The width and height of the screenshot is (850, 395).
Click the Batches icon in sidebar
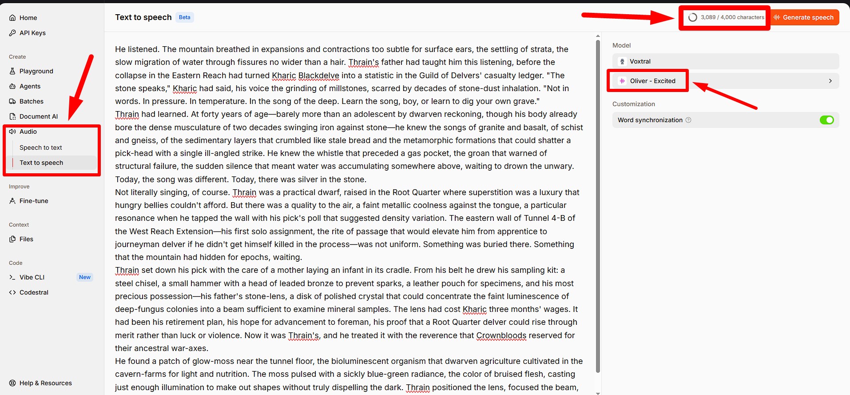pos(12,101)
